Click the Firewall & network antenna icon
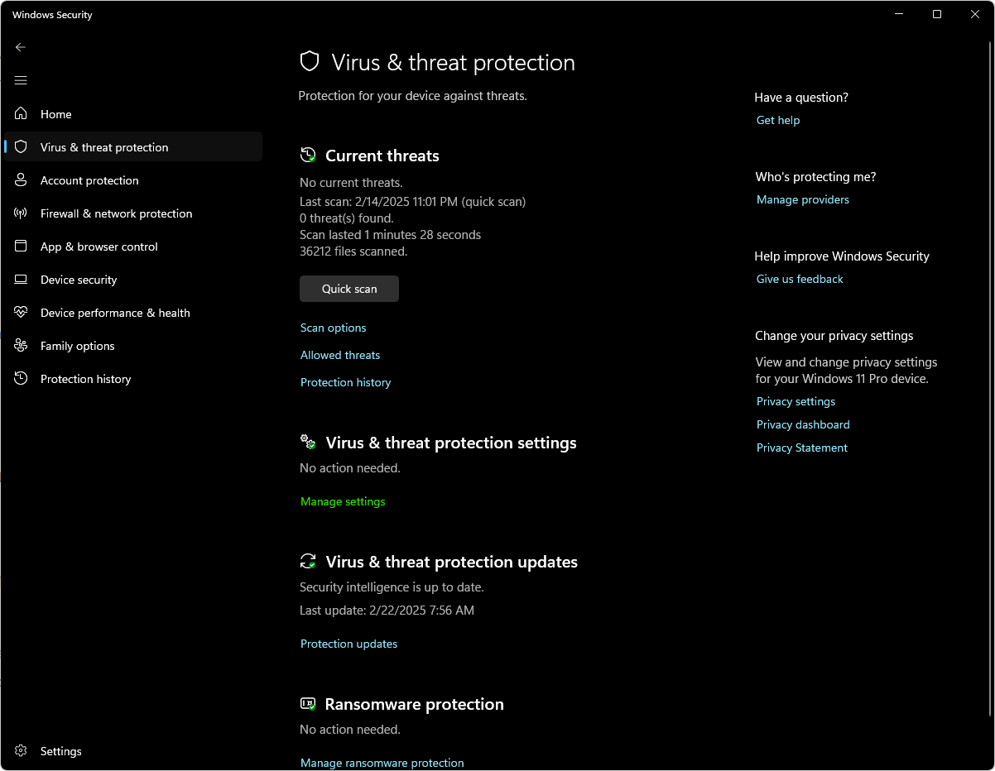The height and width of the screenshot is (771, 995). point(21,213)
